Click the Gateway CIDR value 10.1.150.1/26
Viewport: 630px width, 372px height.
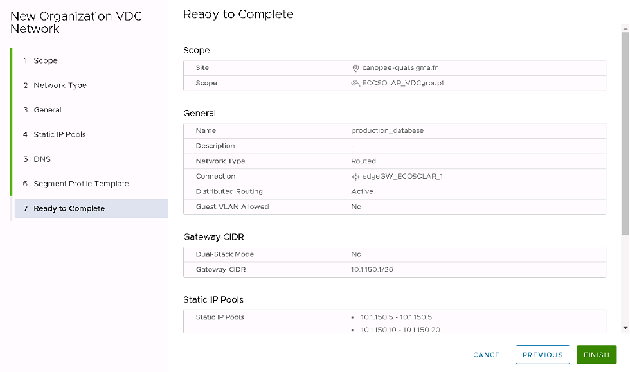[x=372, y=270]
